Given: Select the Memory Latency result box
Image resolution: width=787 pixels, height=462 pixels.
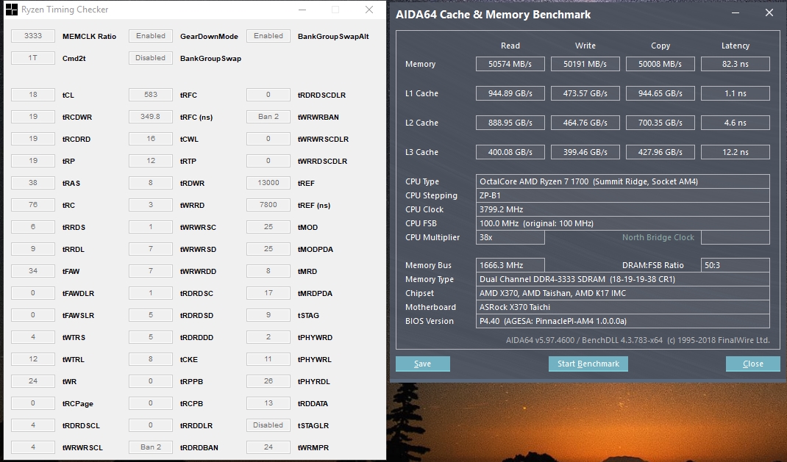Looking at the screenshot, I should pos(735,64).
